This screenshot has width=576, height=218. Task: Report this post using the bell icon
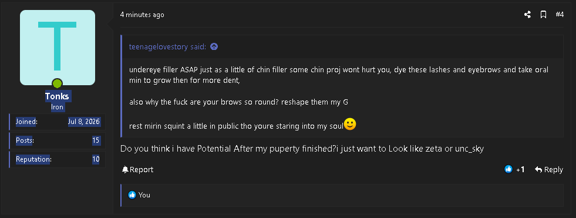(125, 169)
